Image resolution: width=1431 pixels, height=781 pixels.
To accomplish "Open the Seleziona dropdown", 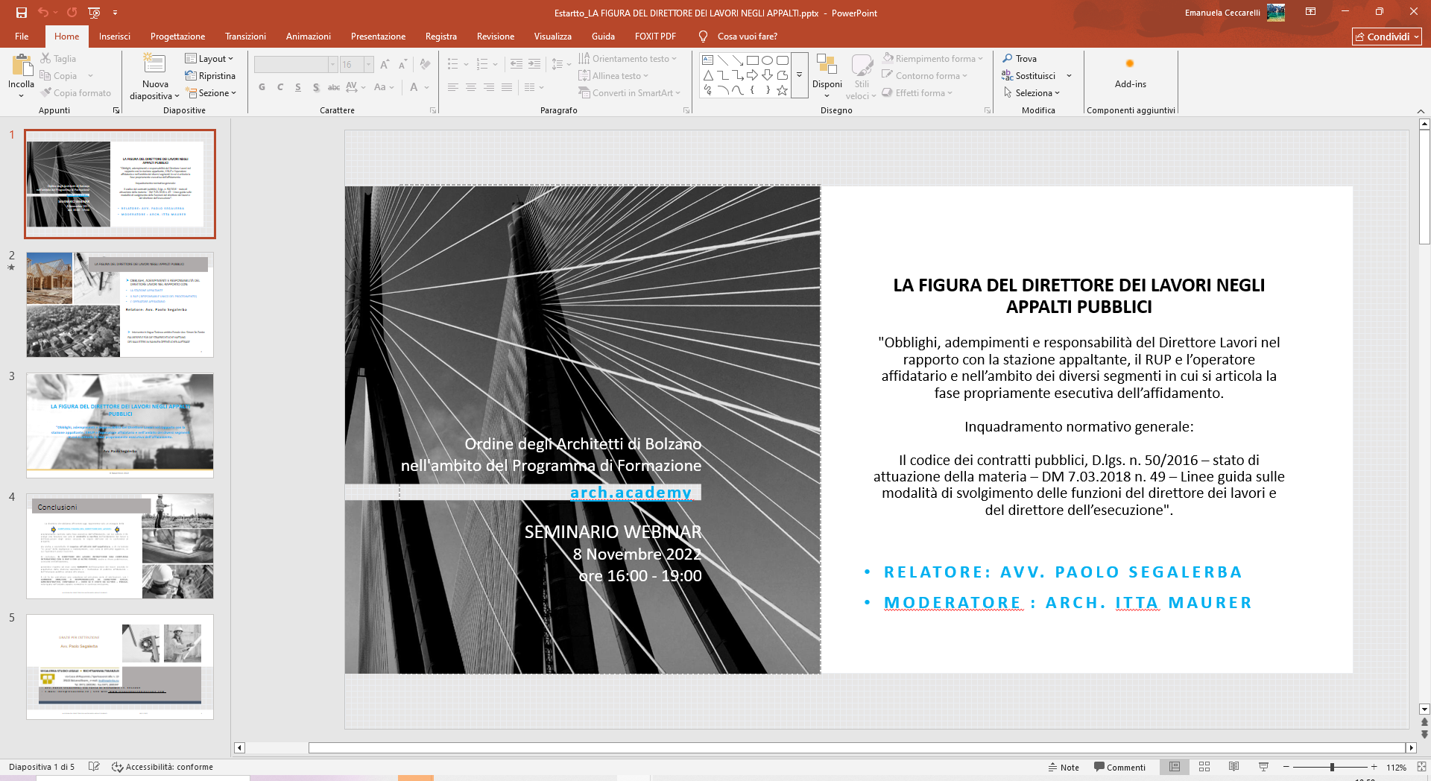I will point(1032,93).
